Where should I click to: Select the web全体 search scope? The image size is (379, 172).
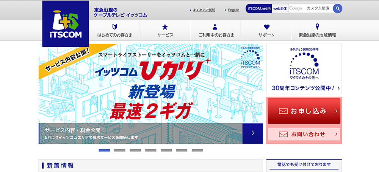tap(280, 8)
